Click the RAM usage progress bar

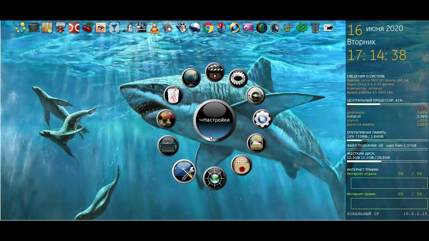[x=387, y=140]
